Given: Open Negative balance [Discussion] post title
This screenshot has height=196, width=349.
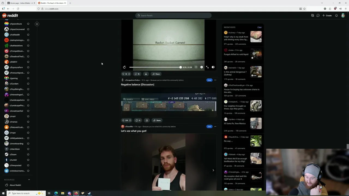Looking at the screenshot, I should point(137,85).
